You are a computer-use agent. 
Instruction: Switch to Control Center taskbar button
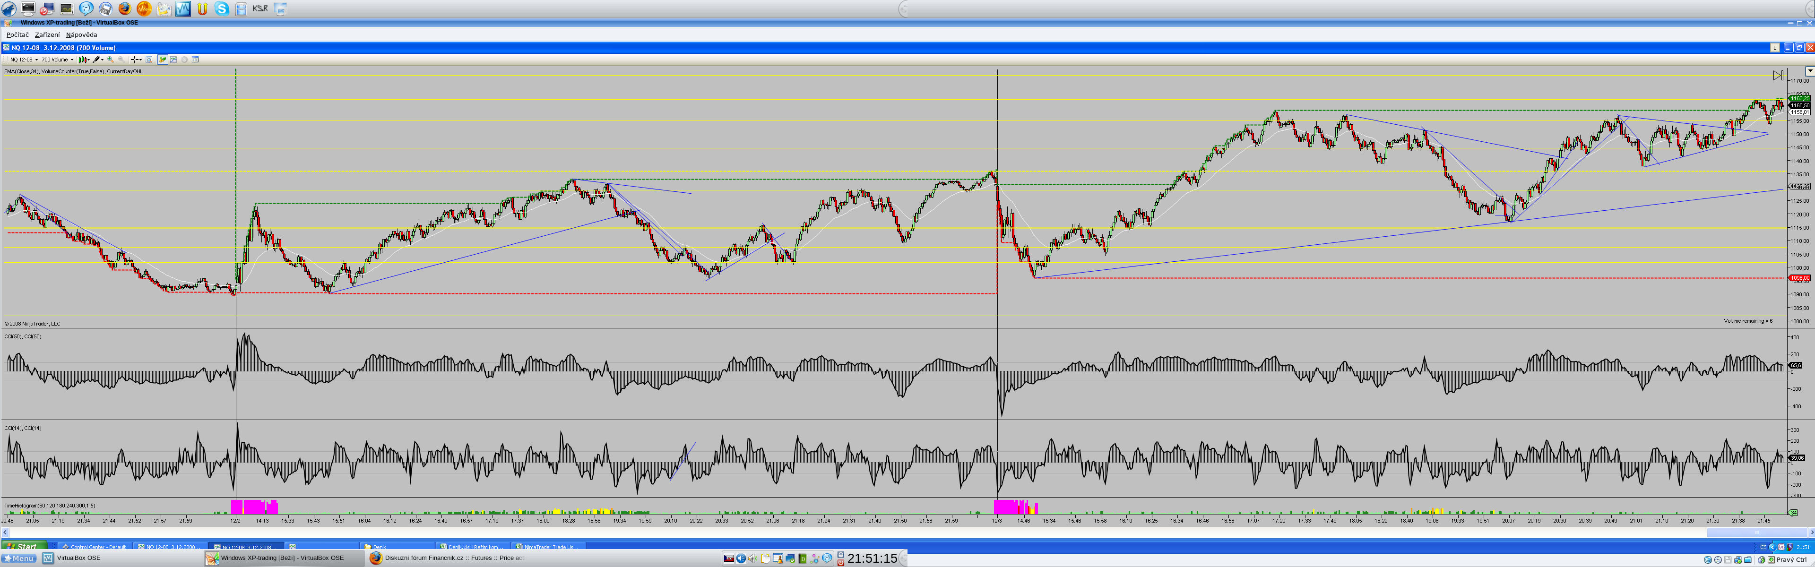point(95,547)
